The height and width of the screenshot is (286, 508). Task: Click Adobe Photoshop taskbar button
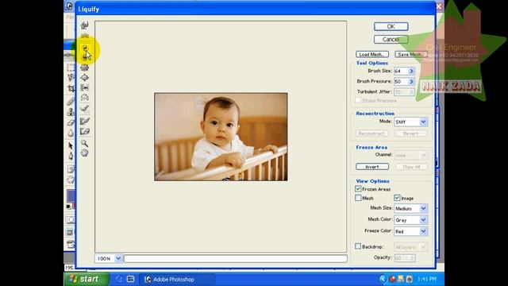pyautogui.click(x=177, y=279)
